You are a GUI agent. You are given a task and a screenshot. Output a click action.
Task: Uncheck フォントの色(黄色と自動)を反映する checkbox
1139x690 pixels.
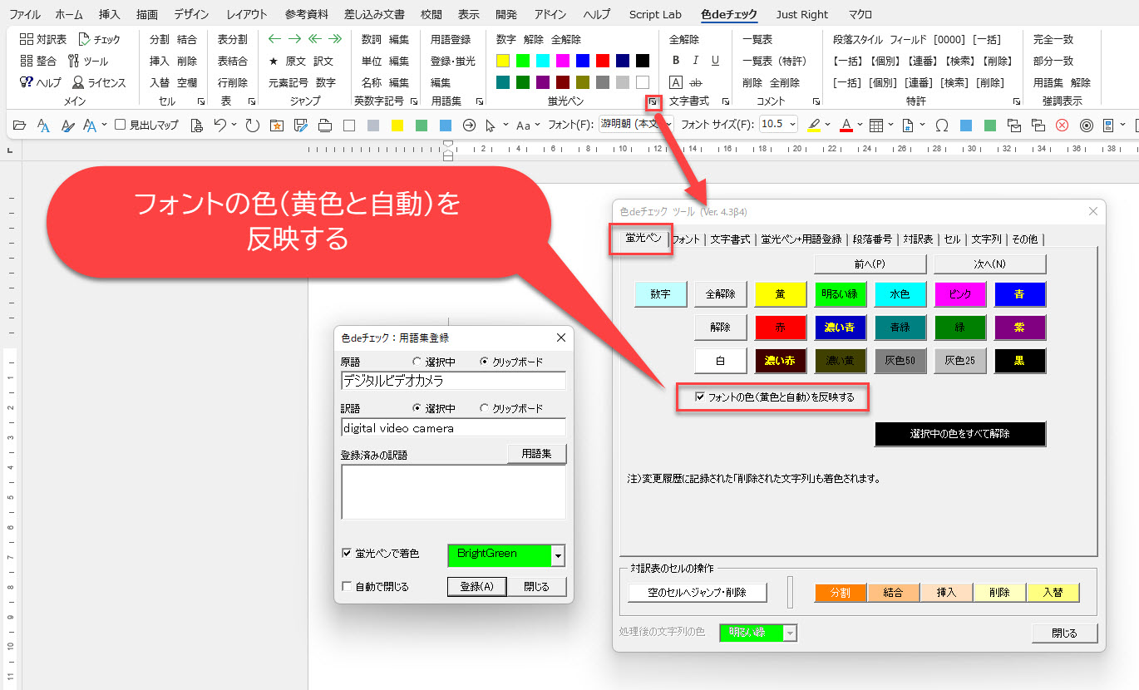(700, 397)
